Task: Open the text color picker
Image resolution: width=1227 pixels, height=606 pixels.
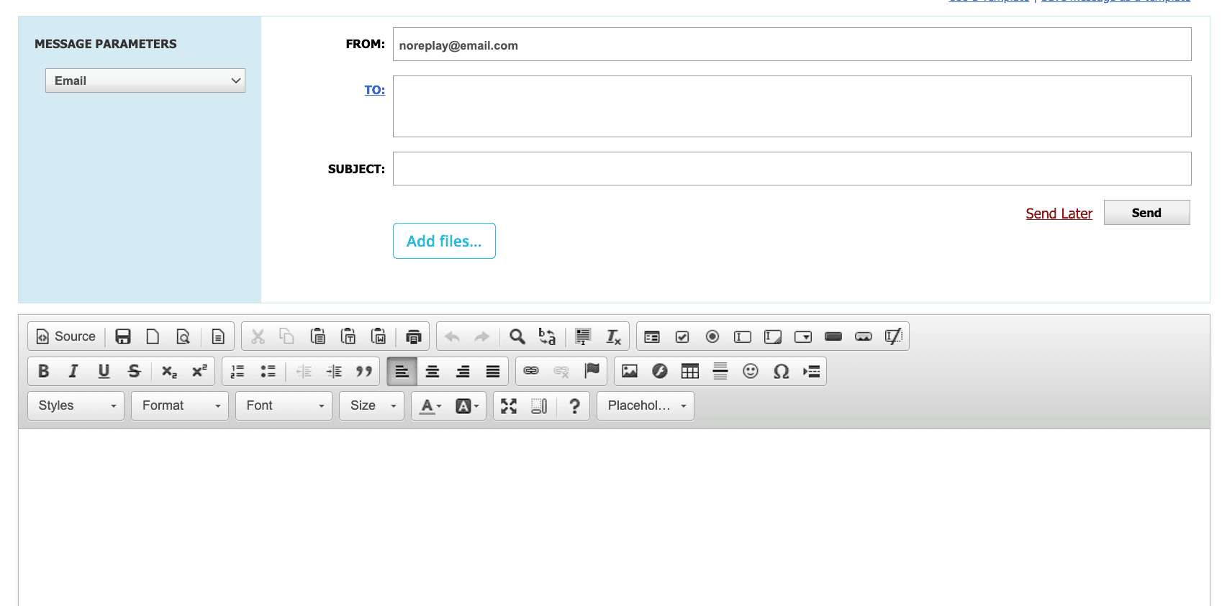Action: pyautogui.click(x=430, y=406)
